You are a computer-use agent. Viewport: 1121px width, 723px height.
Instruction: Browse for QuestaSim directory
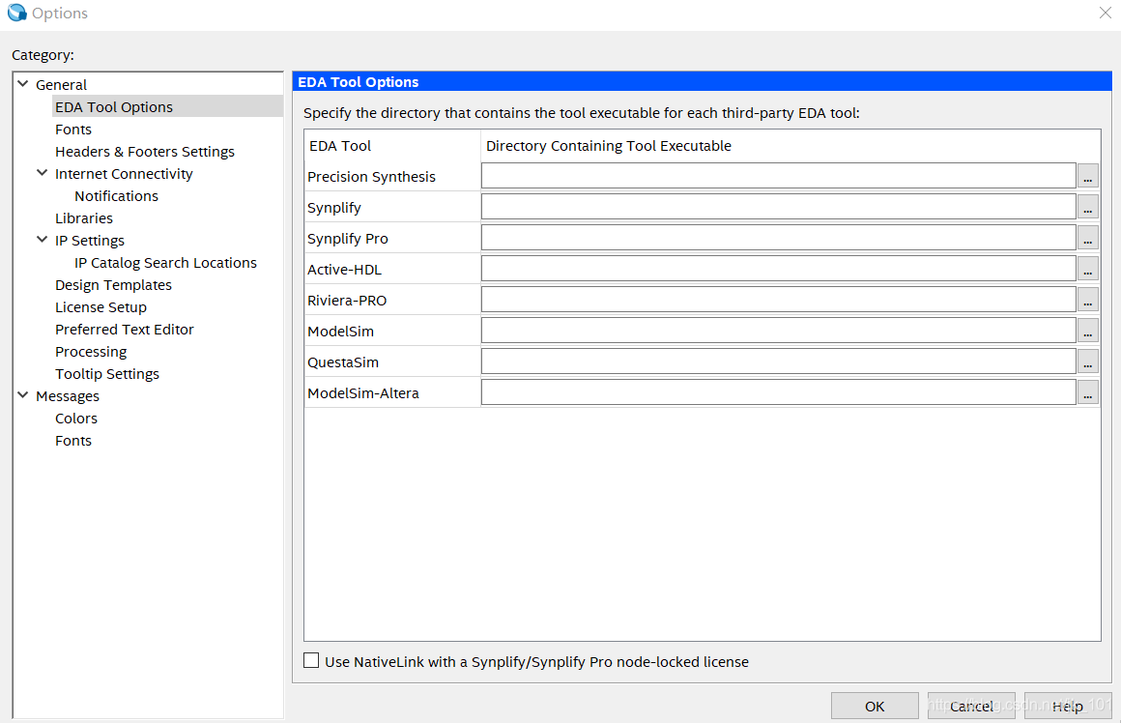pyautogui.click(x=1087, y=361)
